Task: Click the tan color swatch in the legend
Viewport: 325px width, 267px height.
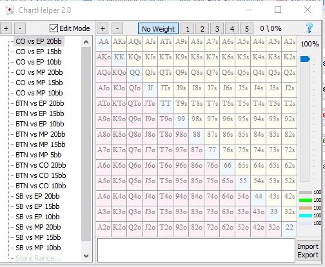Action: tap(306, 208)
